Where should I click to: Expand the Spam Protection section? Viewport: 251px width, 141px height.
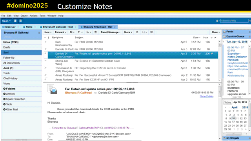(x=4, y=99)
